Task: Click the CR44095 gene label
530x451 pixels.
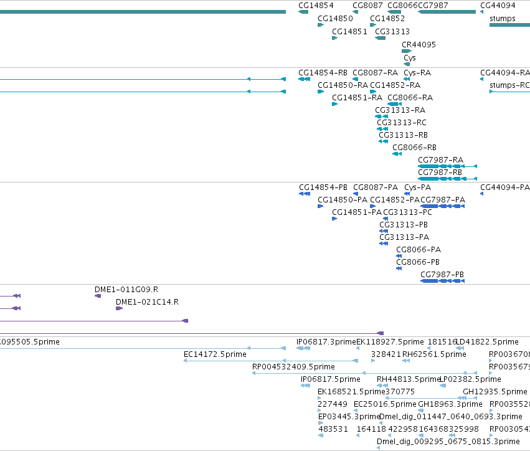Action: (419, 45)
